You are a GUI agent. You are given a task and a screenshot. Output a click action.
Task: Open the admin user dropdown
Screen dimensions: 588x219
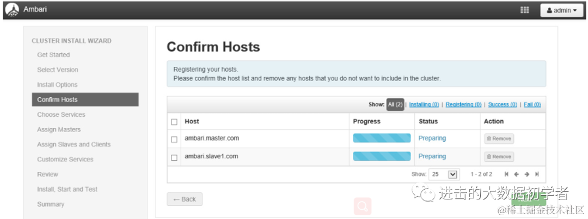tap(562, 10)
